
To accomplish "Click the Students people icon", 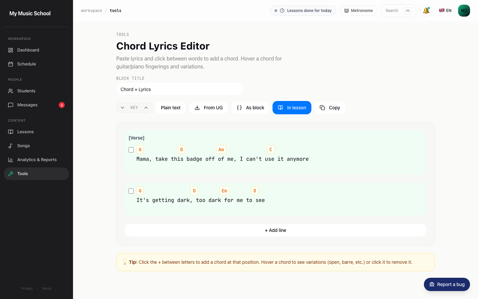I will point(11,91).
